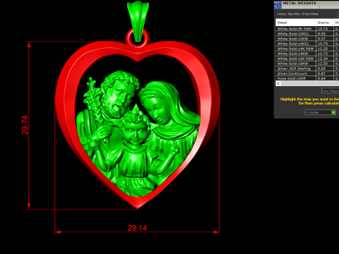Click the 12.25 grams cell
Screen dimensions: 339x254
click(x=324, y=49)
